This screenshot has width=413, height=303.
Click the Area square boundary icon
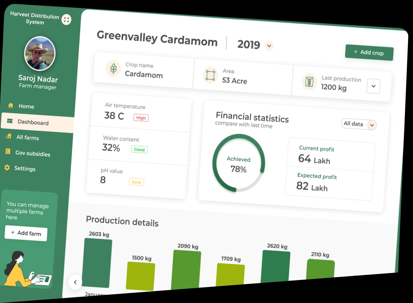[x=210, y=75]
